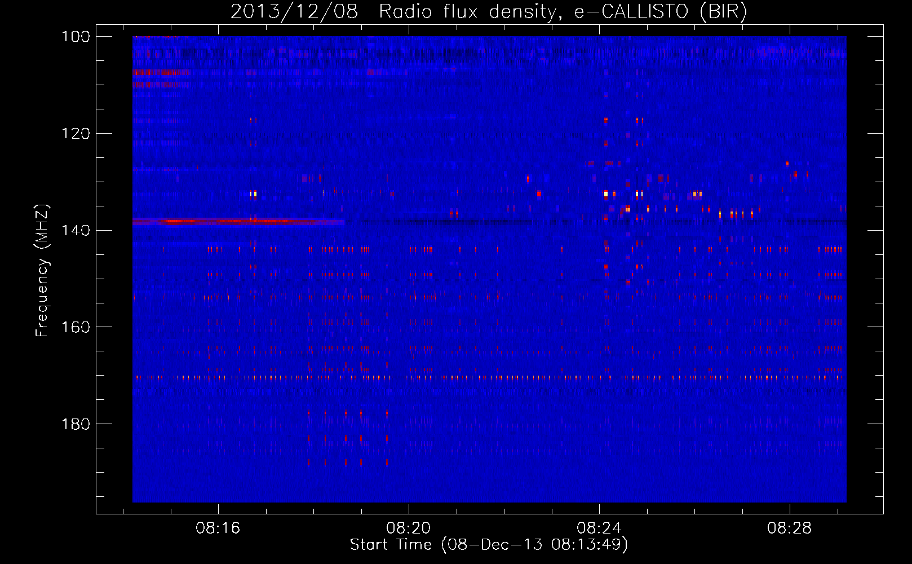This screenshot has height=564, width=912.
Task: Click the 08:16 time tick label
Action: [218, 528]
